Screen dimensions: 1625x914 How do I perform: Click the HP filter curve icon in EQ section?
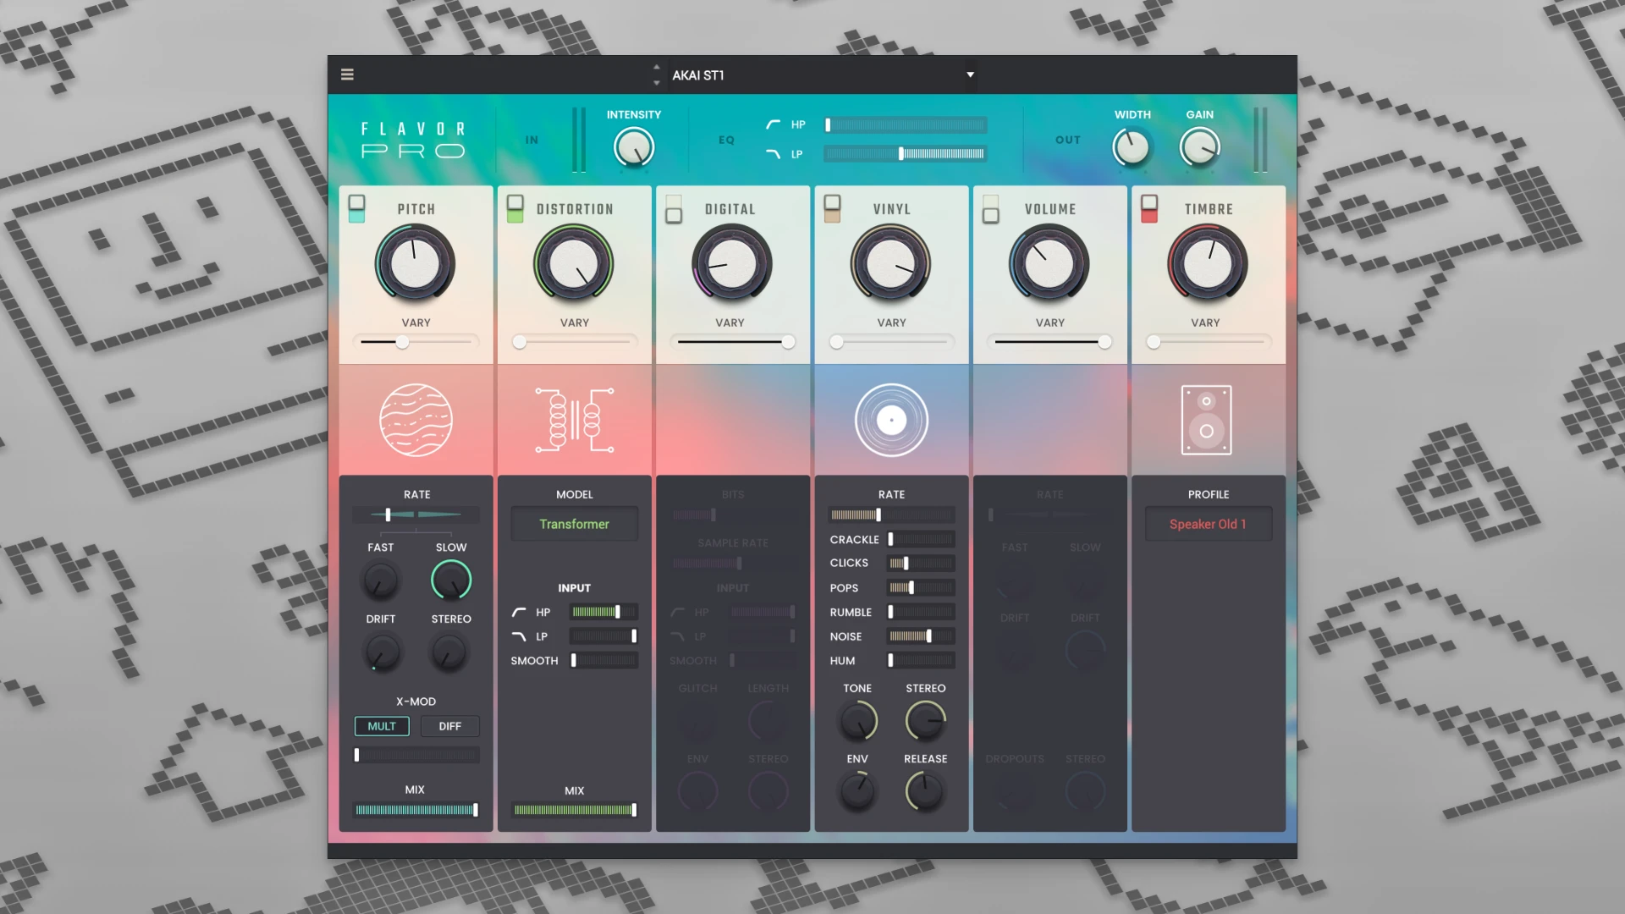(x=771, y=124)
